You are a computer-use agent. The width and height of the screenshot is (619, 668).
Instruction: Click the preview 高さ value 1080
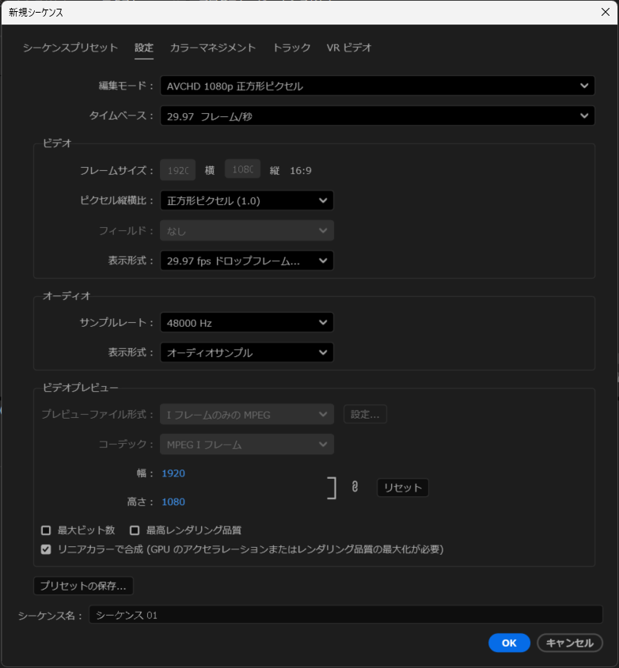[x=173, y=502]
